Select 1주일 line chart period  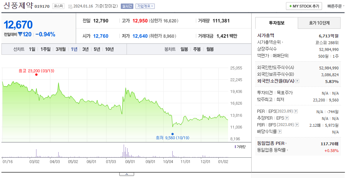pyautogui.click(x=45, y=49)
